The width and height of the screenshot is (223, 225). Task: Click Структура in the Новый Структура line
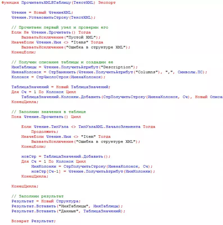(x=67, y=201)
